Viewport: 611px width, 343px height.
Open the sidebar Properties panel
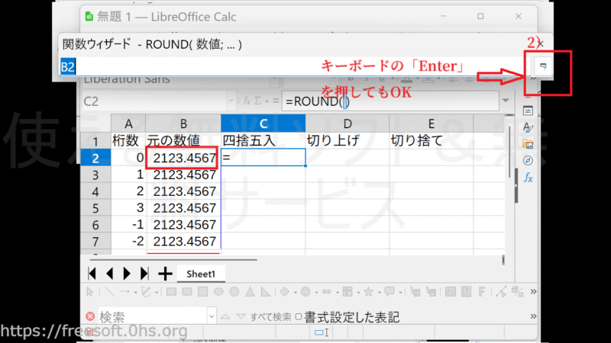click(x=528, y=111)
